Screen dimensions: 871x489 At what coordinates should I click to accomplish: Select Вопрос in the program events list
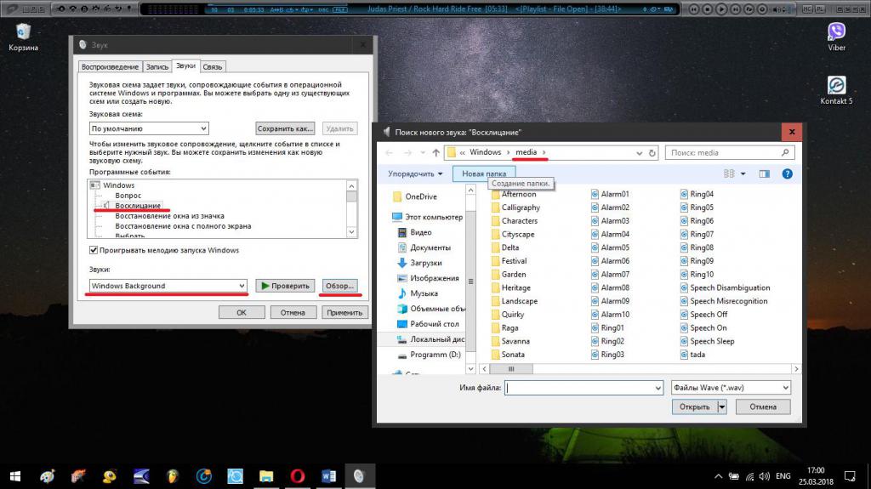[x=128, y=196]
